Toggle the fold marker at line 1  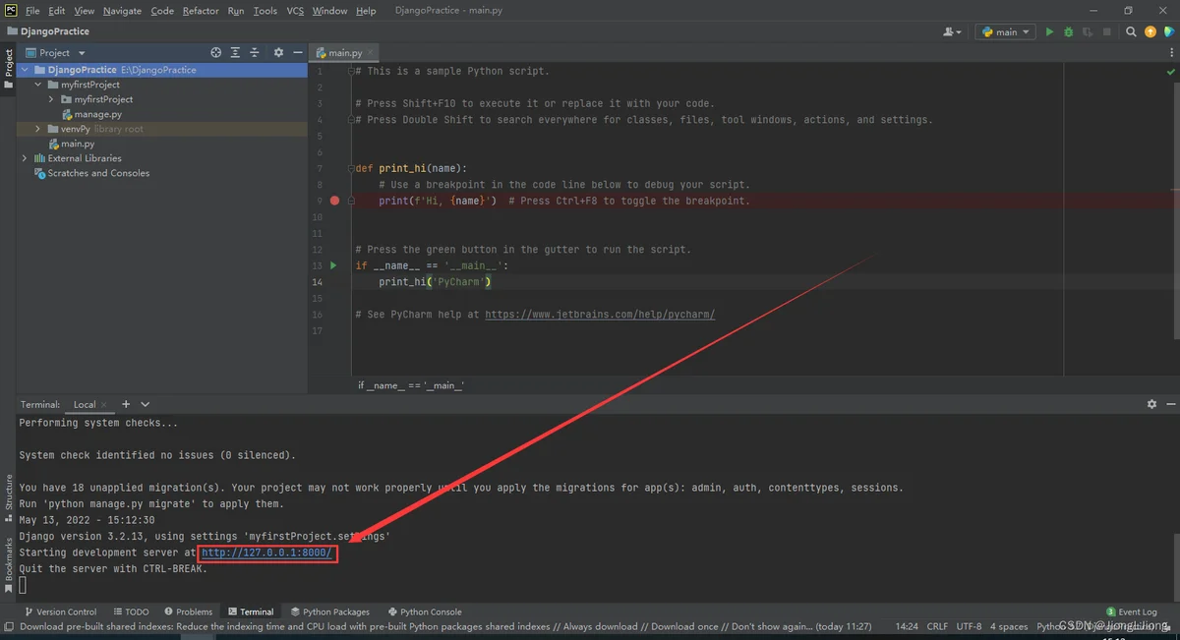pos(351,71)
